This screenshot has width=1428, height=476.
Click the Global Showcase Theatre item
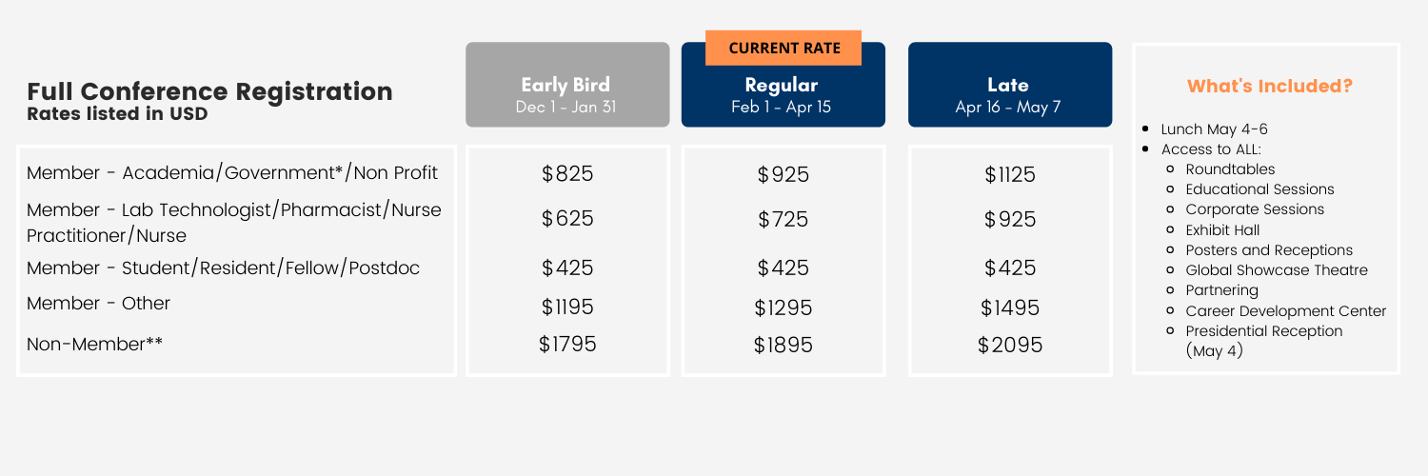coord(1277,270)
